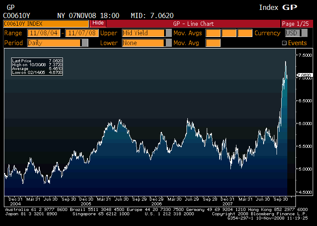Click the Hide button

click(x=98, y=23)
